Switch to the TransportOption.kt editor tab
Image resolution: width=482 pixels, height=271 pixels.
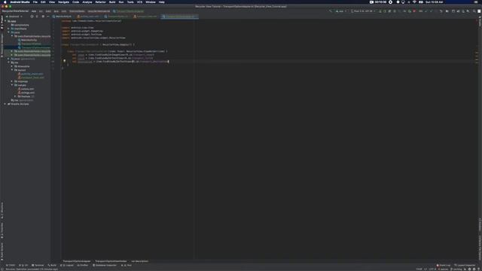117,17
